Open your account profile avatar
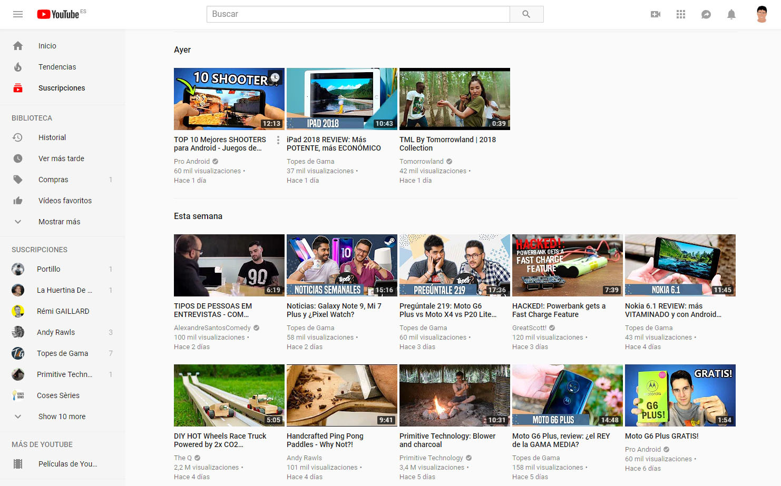This screenshot has height=486, width=781. coord(761,14)
